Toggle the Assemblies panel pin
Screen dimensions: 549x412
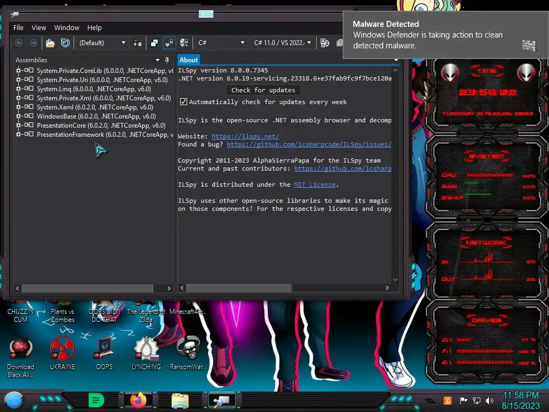tap(167, 60)
